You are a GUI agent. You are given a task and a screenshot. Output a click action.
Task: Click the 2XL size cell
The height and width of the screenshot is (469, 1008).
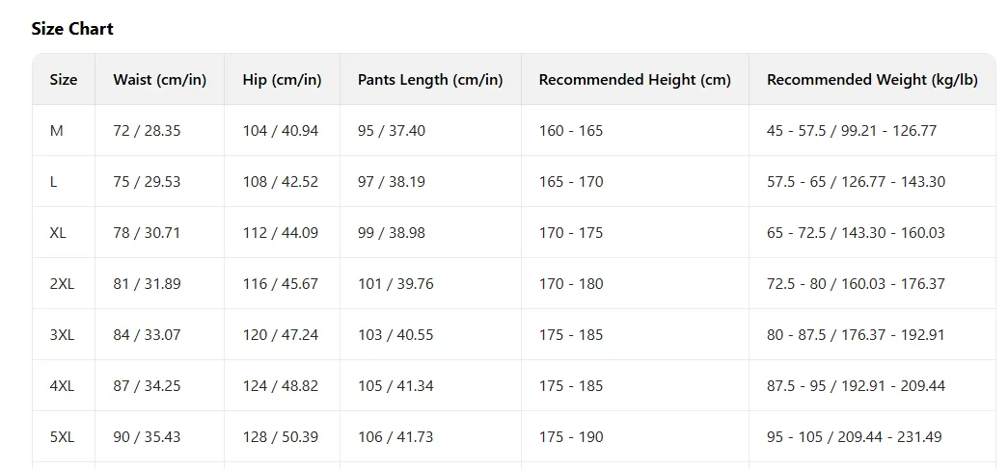pyautogui.click(x=62, y=284)
